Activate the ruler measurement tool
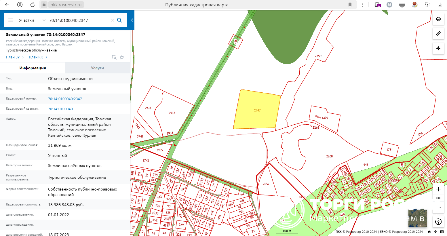The width and height of the screenshot is (447, 236). point(438,33)
